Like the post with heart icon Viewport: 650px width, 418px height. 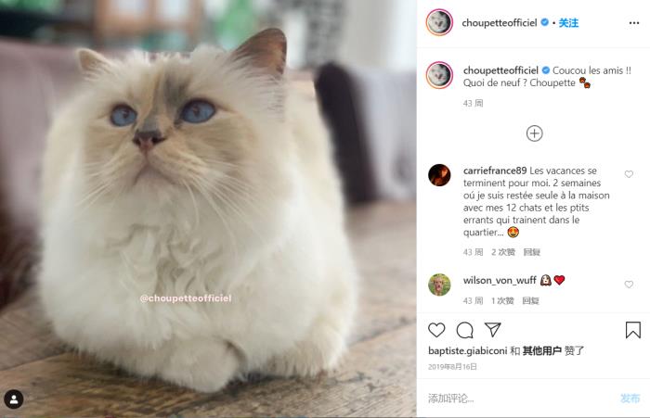tap(436, 330)
